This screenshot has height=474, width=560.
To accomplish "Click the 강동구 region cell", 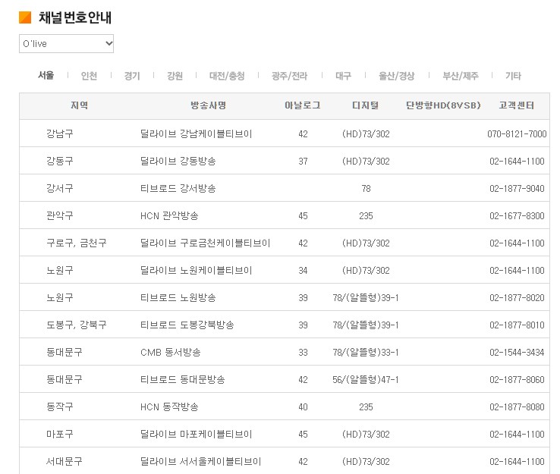I will tap(60, 161).
